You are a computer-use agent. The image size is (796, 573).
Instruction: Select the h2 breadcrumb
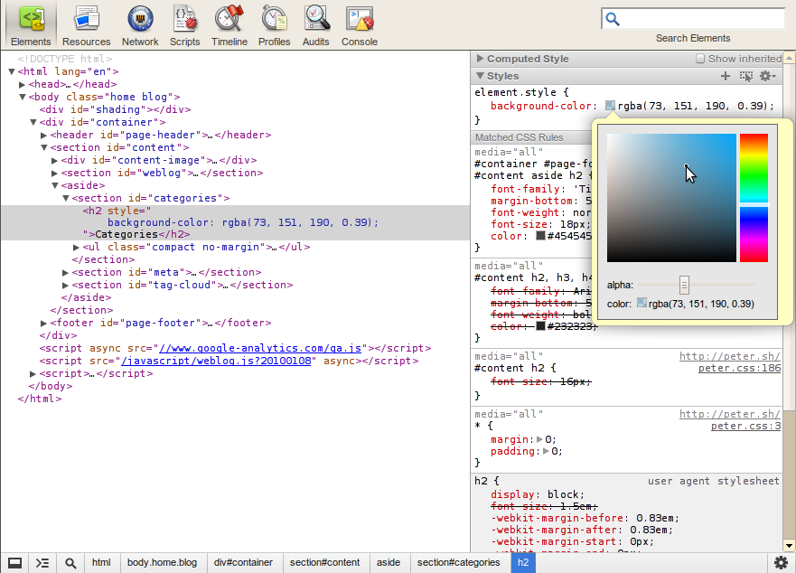[x=523, y=562]
